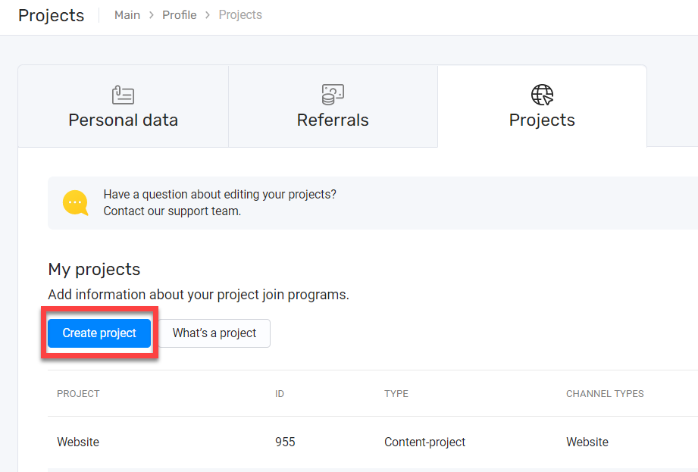Click the CHANNEL TYPES column header
Image resolution: width=698 pixels, height=472 pixels.
pos(605,394)
